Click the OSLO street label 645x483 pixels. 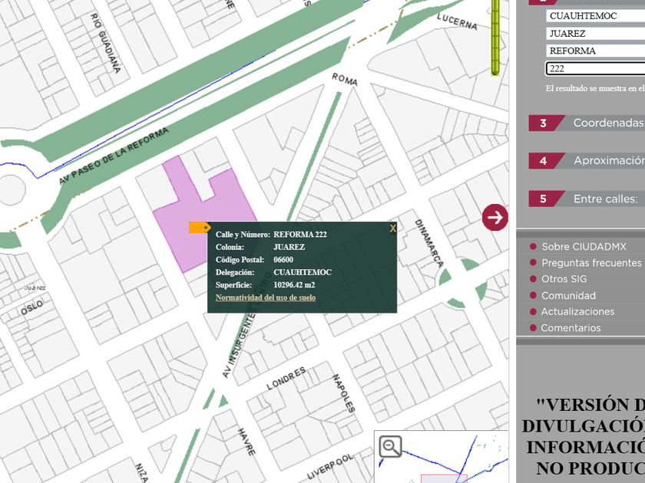point(32,307)
